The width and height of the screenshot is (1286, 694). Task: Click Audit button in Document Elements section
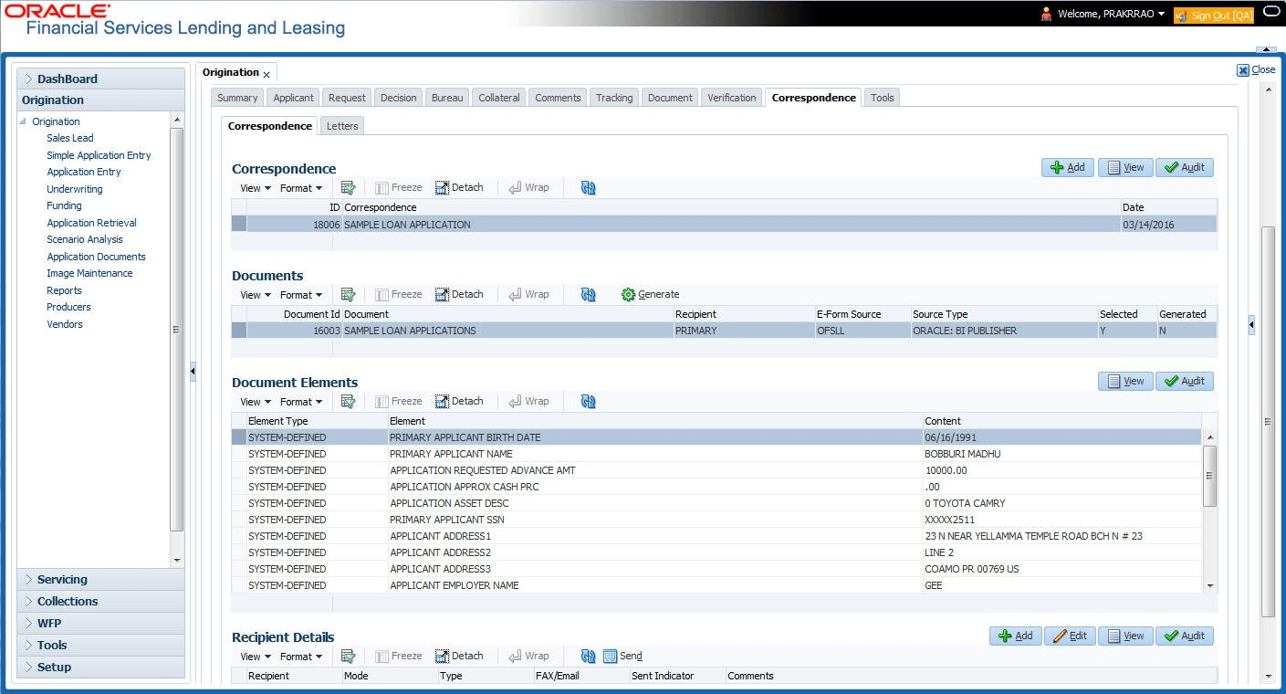click(x=1185, y=381)
